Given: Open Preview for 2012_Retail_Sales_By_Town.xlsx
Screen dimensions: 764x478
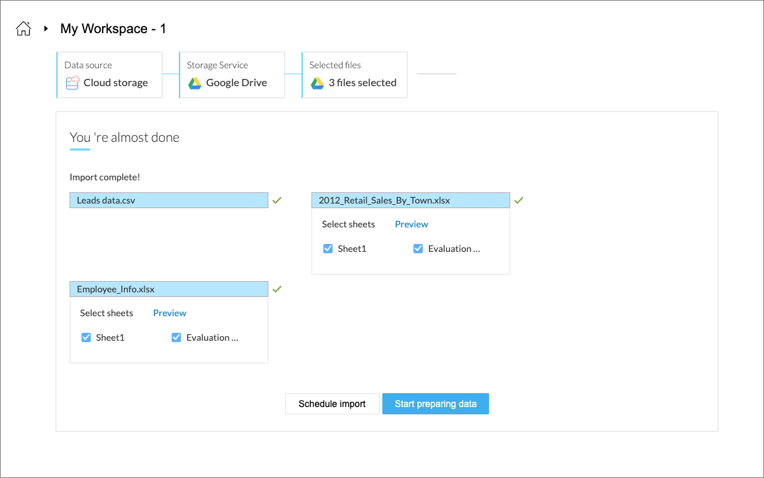Looking at the screenshot, I should coord(411,224).
